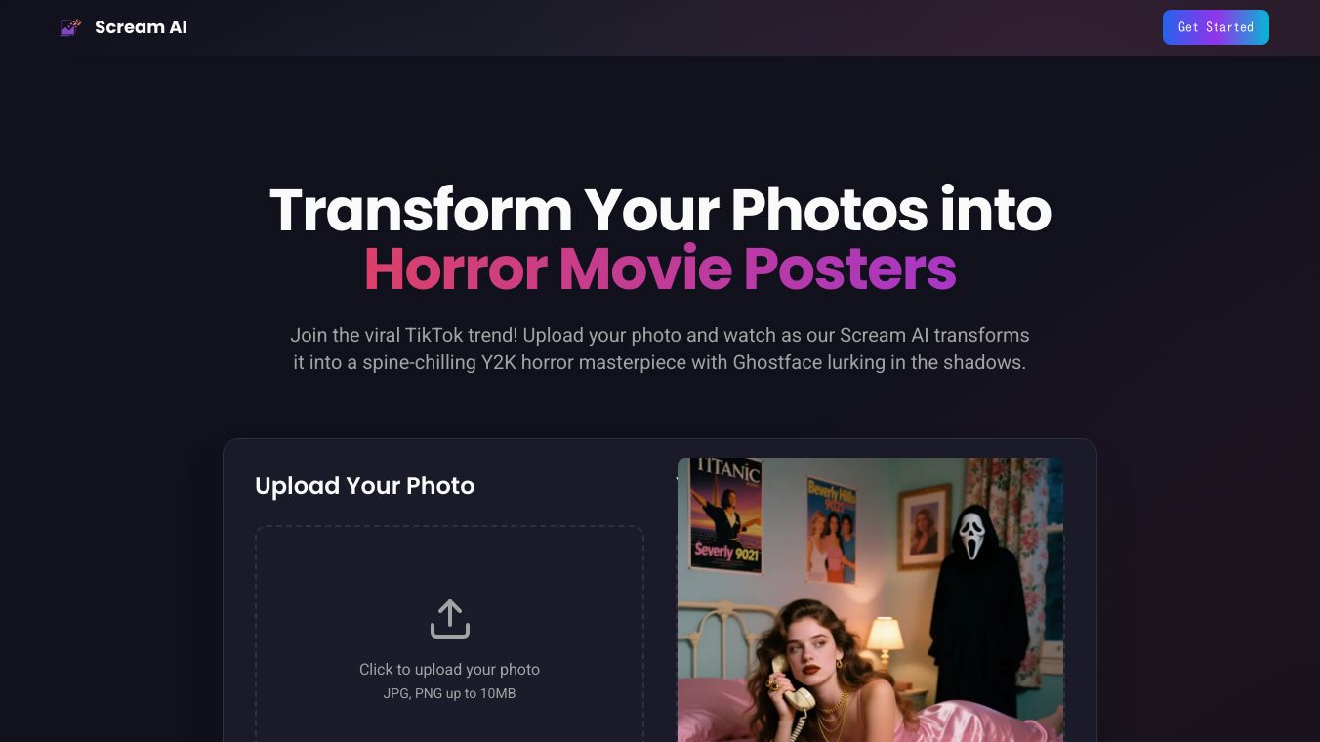Screen dimensions: 1320x742
Task: Click the "JPG, PNG up to 10MB" hint
Action: pyautogui.click(x=449, y=693)
